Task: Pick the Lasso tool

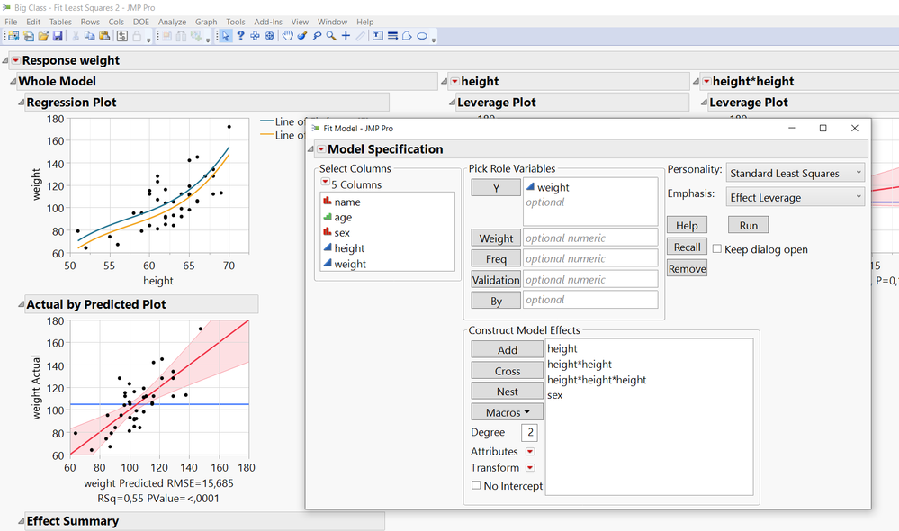Action: 317,36
